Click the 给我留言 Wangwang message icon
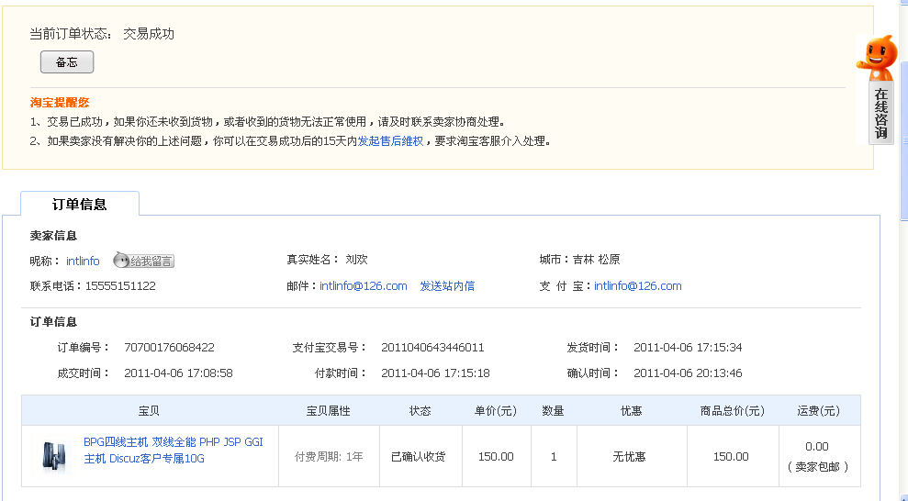This screenshot has width=908, height=501. pyautogui.click(x=143, y=261)
